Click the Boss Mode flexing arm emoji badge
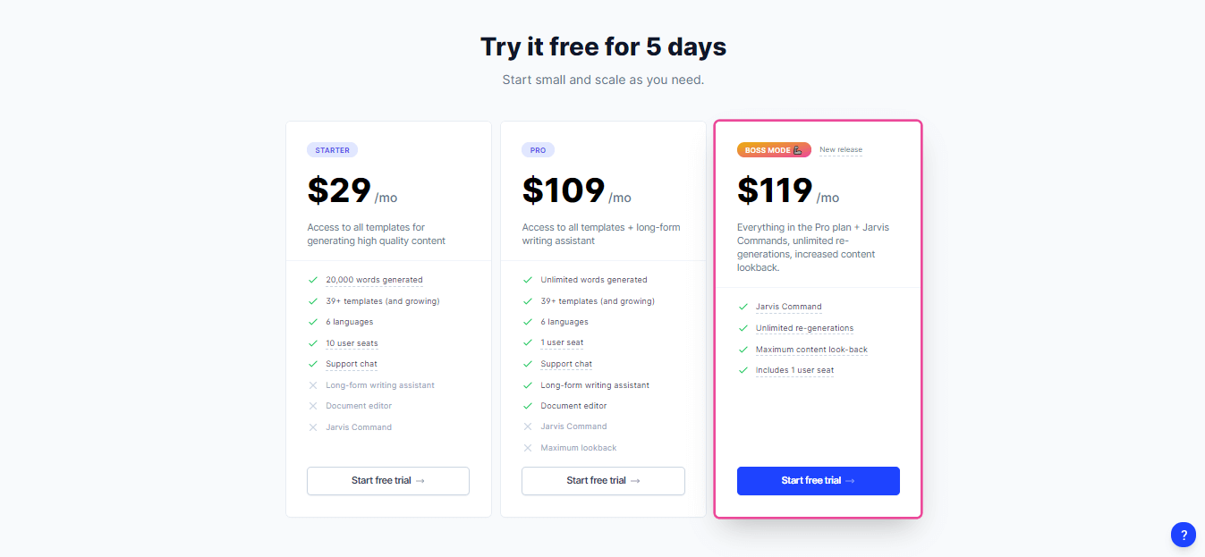 click(x=774, y=150)
